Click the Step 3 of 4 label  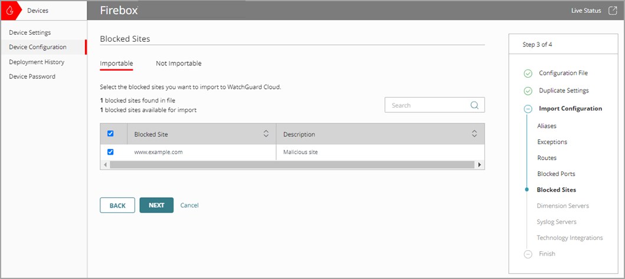pyautogui.click(x=537, y=45)
